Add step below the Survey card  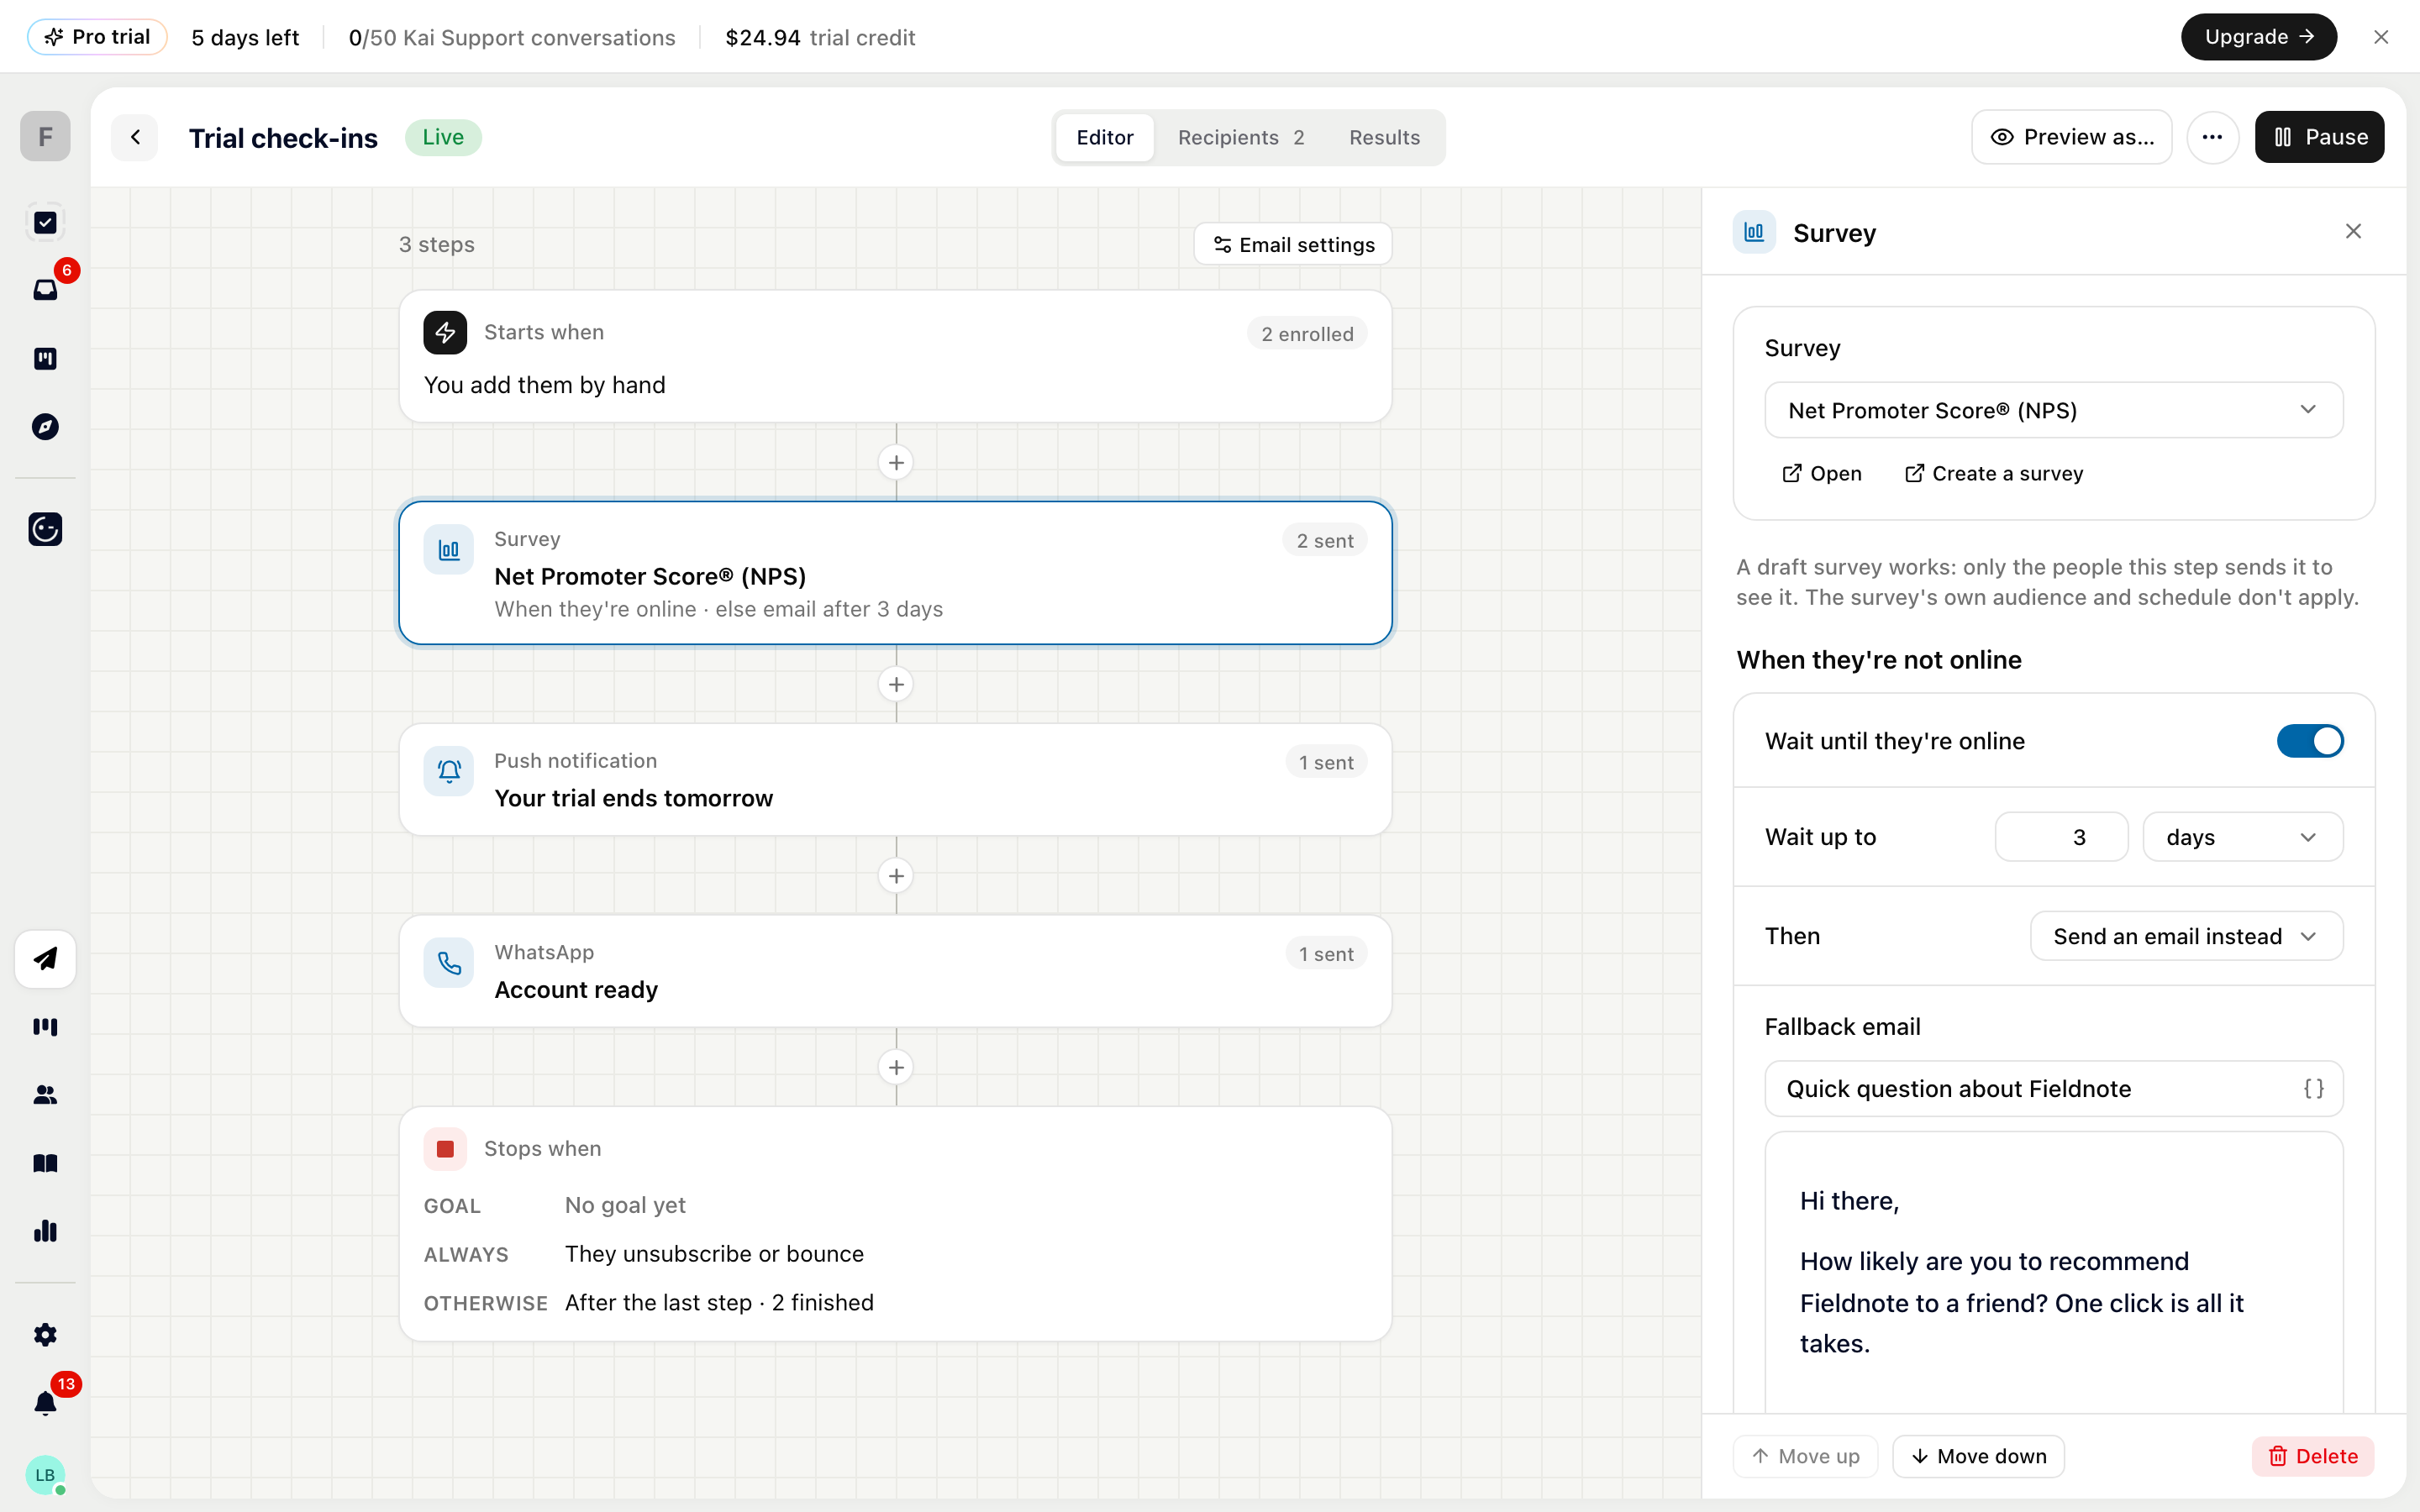coord(896,685)
